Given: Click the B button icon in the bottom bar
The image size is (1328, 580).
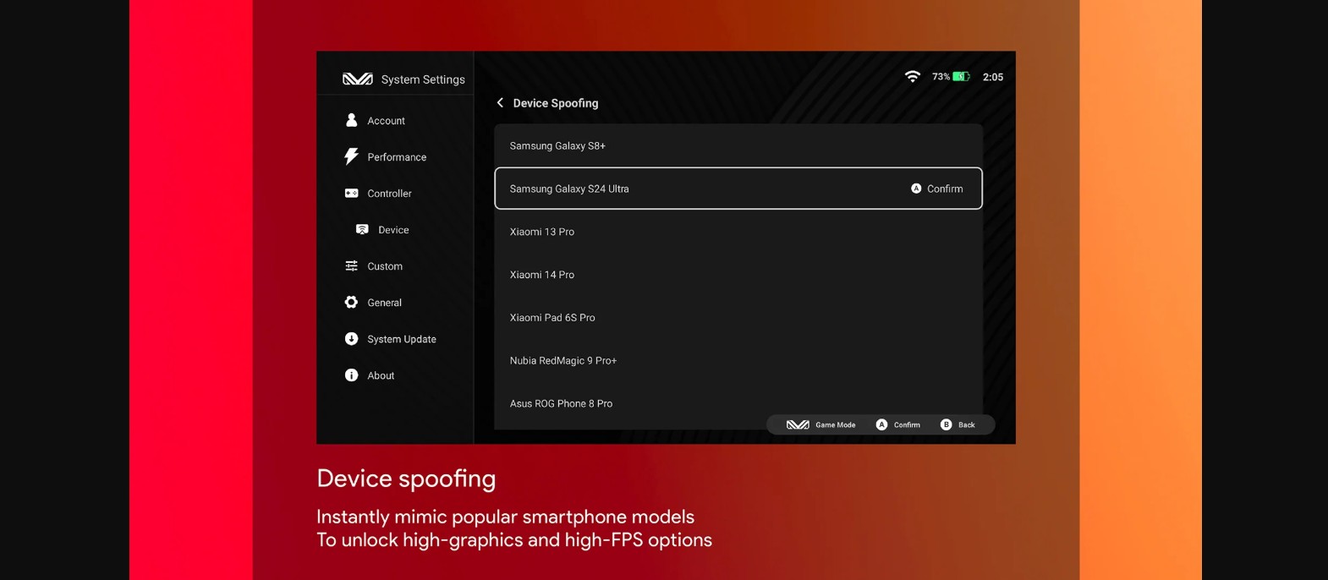Looking at the screenshot, I should [x=946, y=424].
